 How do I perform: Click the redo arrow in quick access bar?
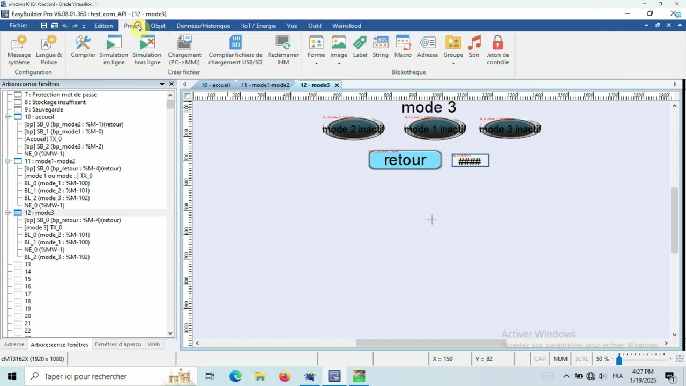coord(75,26)
